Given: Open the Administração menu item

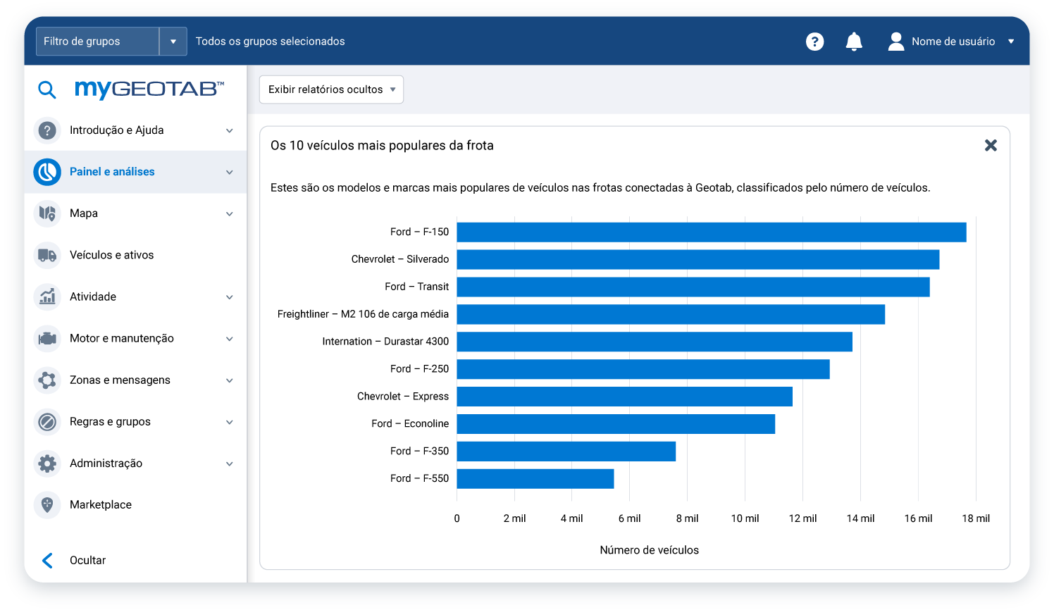Looking at the screenshot, I should (x=135, y=463).
